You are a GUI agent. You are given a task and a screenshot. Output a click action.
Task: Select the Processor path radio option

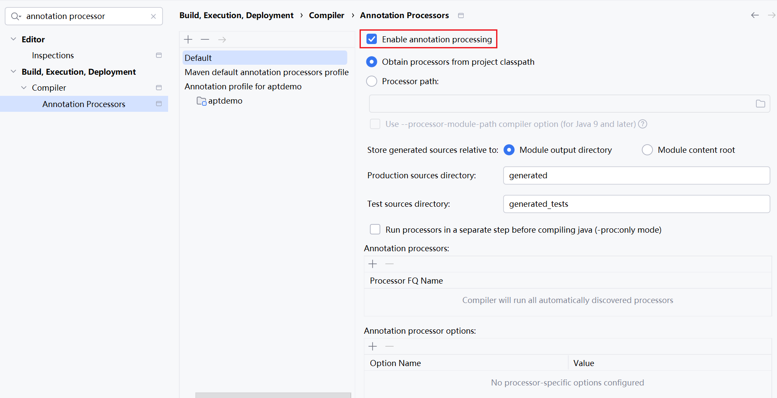click(372, 81)
